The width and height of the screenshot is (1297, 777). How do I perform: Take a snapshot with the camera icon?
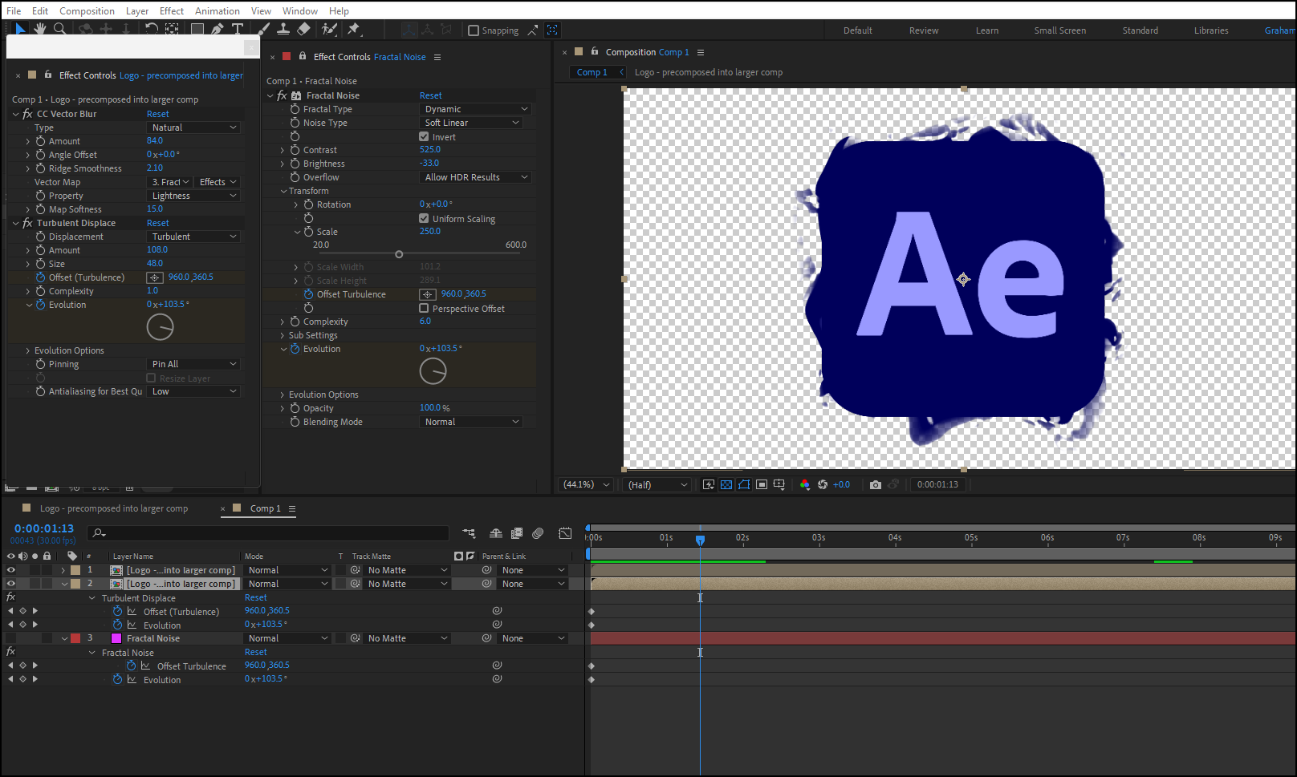[876, 484]
